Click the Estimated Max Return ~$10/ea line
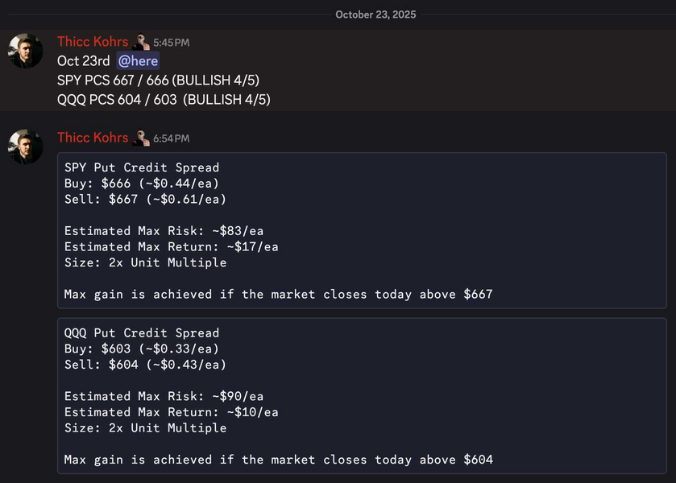The image size is (676, 483). click(171, 412)
